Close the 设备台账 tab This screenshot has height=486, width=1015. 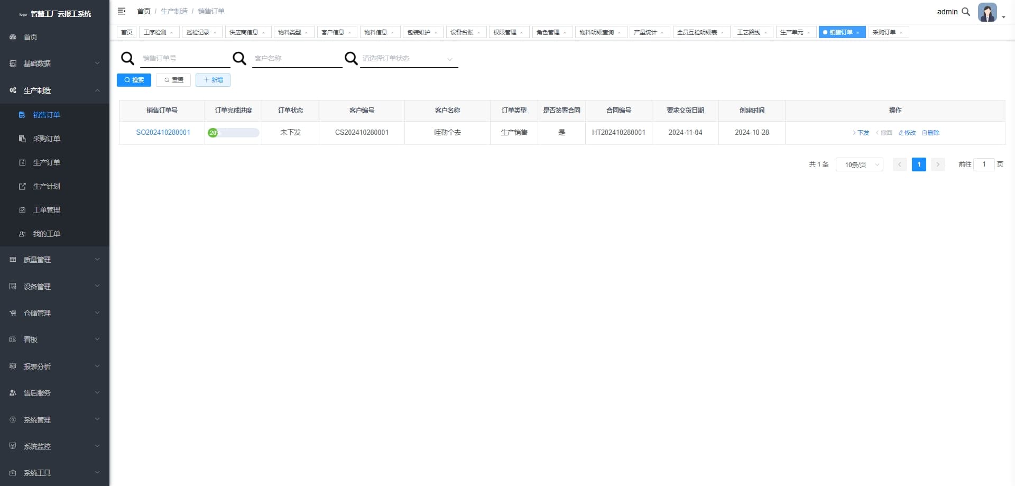pos(479,33)
